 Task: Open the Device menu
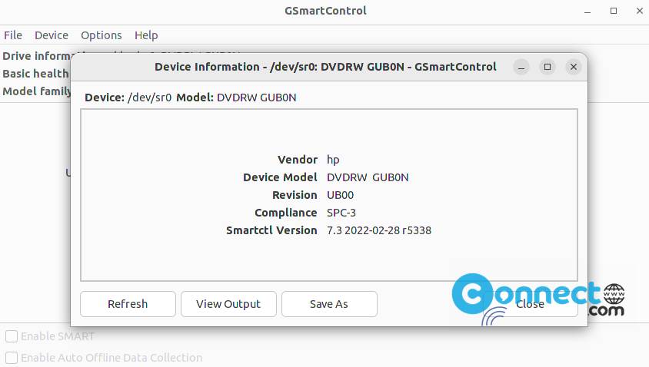coord(52,35)
